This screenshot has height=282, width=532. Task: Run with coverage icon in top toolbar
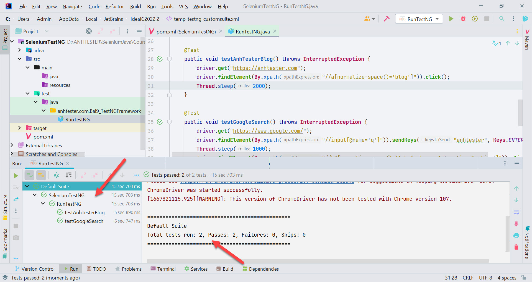tap(475, 19)
